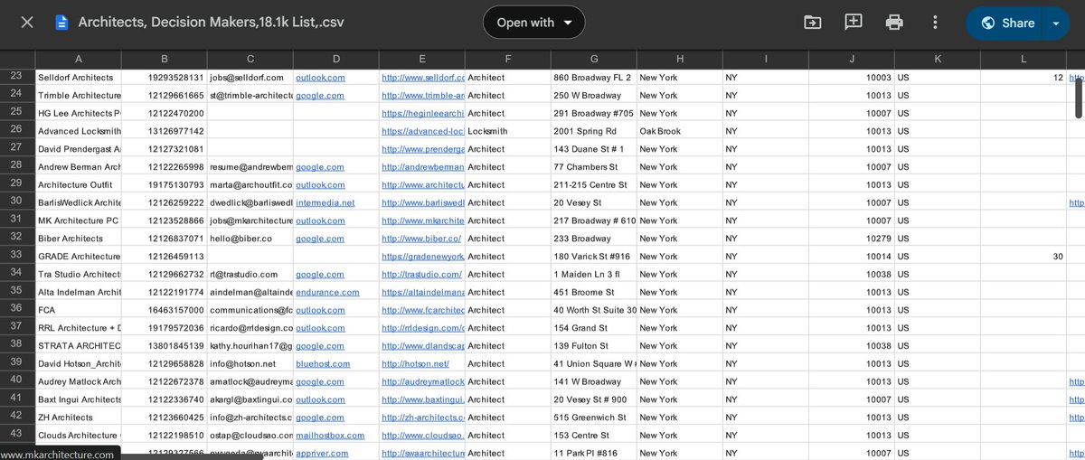Click mailhostbox.com provider link
Image resolution: width=1085 pixels, height=460 pixels.
pos(330,435)
